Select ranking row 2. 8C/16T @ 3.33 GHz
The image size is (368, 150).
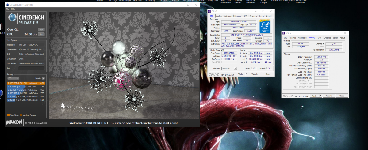coord(26,86)
